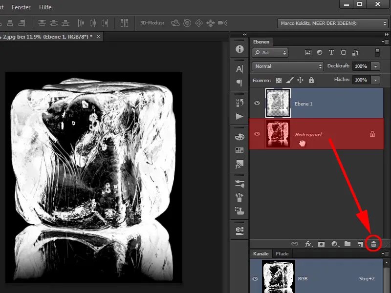Lock all with padlock icon beside Fixieren

311,80
